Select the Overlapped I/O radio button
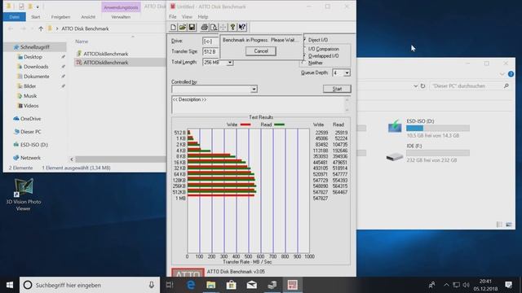 [321, 56]
